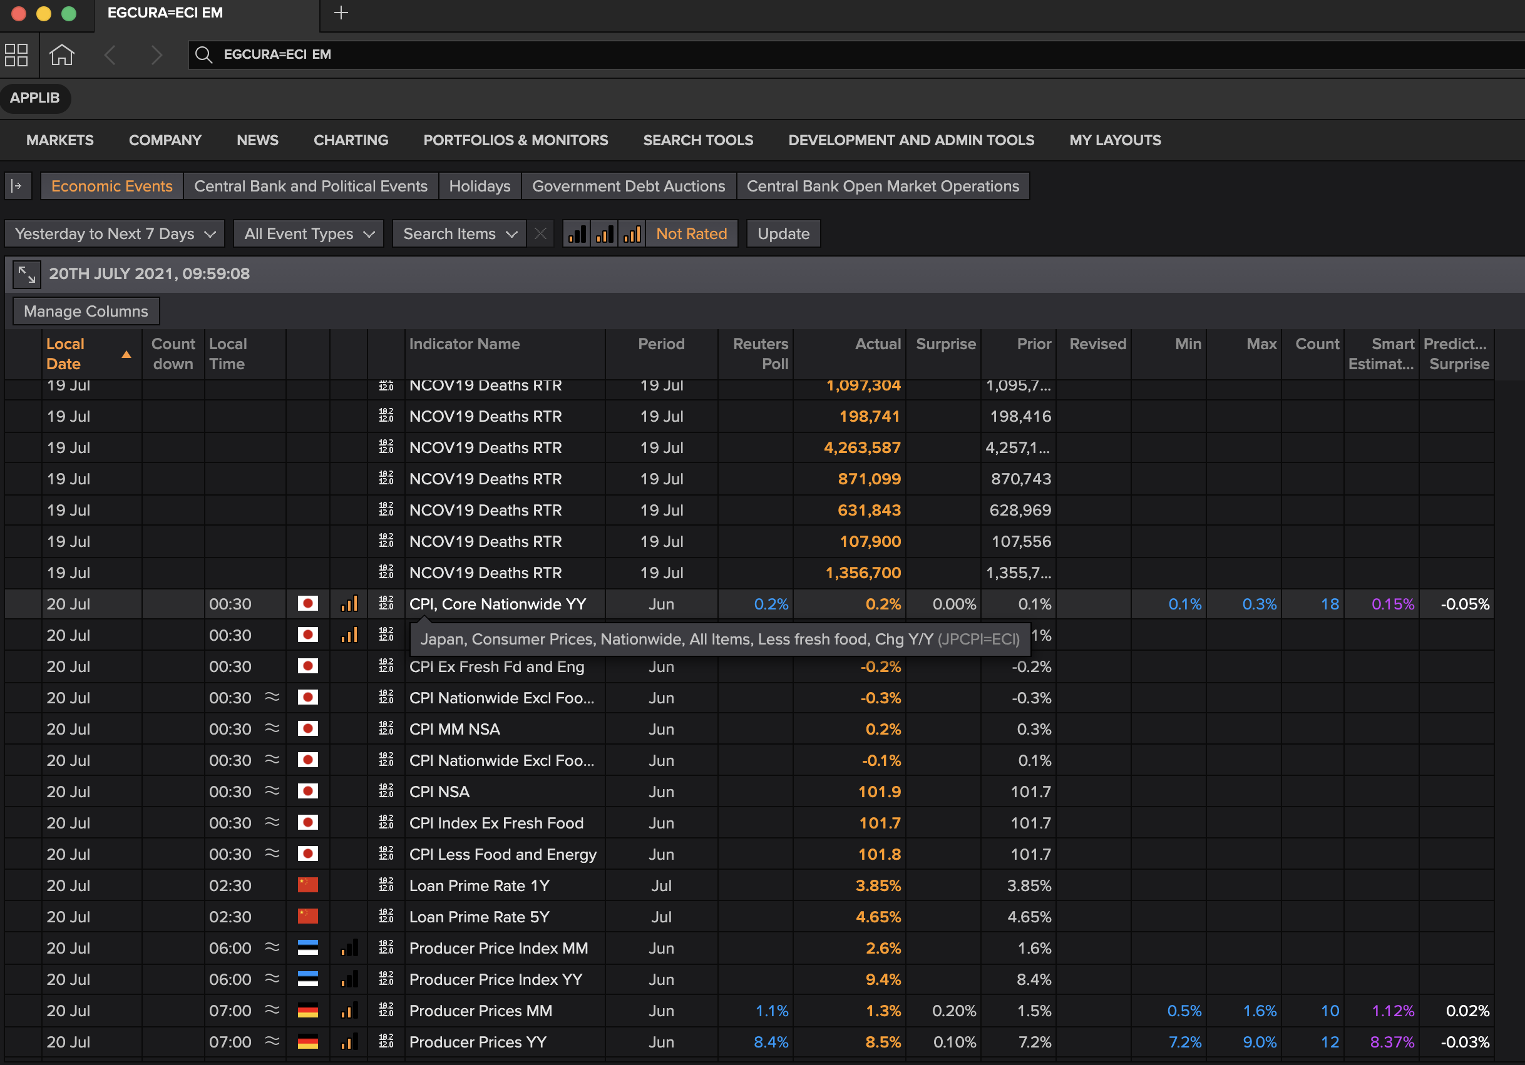Screen dimensions: 1525x1065
Task: Open the app grid launcher icon
Action: point(16,54)
